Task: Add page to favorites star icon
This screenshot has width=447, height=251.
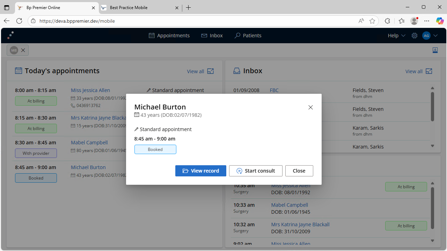Action: [x=372, y=21]
